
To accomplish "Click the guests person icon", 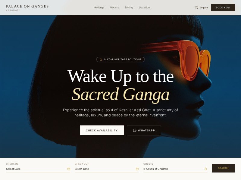I will coord(206,169).
